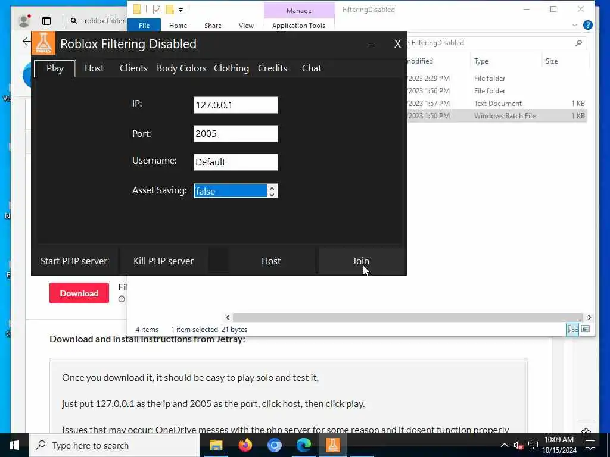Click the Asset Saving up arrow
This screenshot has height=457, width=610.
272,187
